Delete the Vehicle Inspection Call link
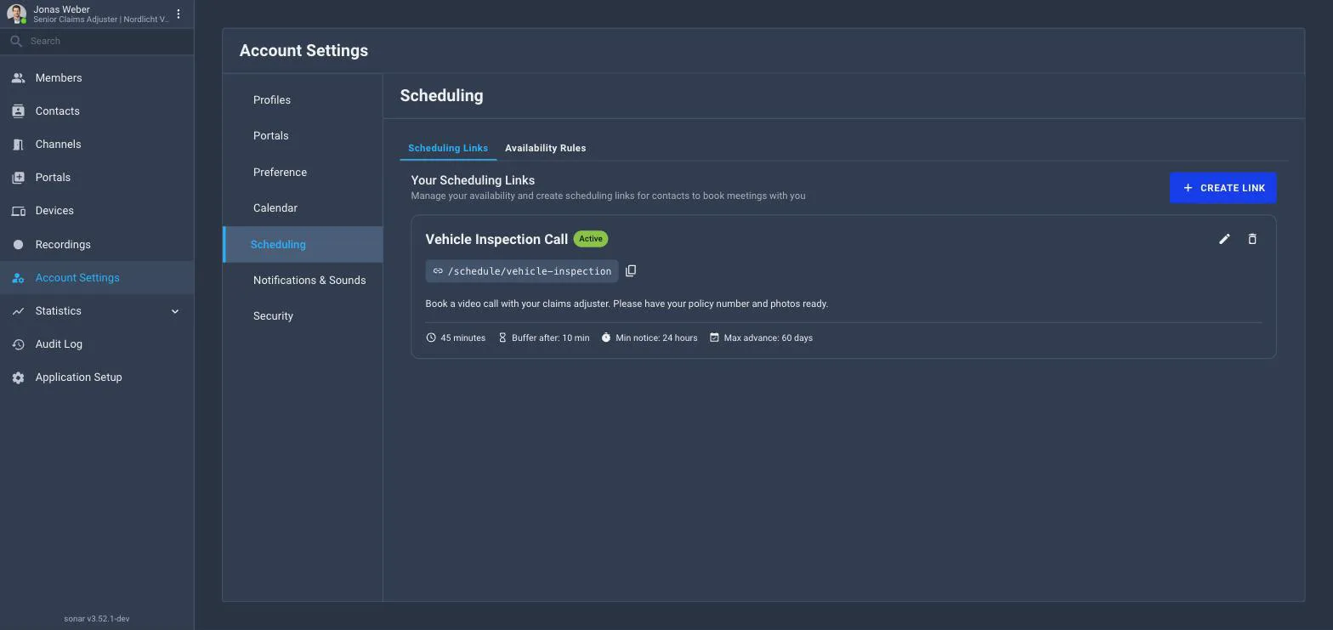Image resolution: width=1333 pixels, height=630 pixels. [x=1252, y=239]
